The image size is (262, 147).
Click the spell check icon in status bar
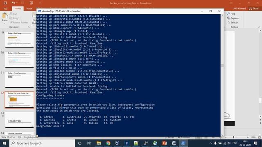[x=20, y=137]
